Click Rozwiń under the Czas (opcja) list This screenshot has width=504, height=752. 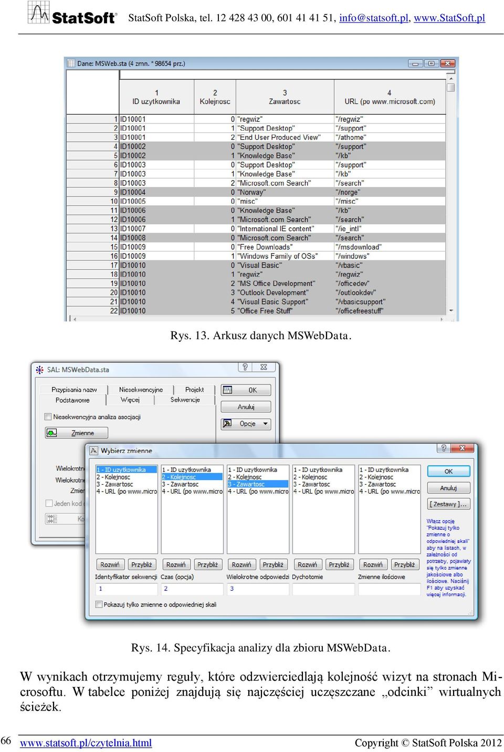pyautogui.click(x=176, y=565)
